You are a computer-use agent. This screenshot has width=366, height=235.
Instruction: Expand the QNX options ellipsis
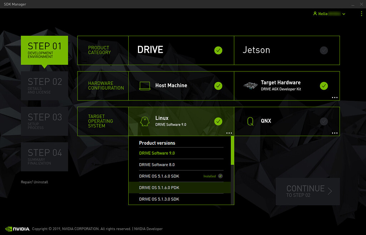pyautogui.click(x=335, y=133)
